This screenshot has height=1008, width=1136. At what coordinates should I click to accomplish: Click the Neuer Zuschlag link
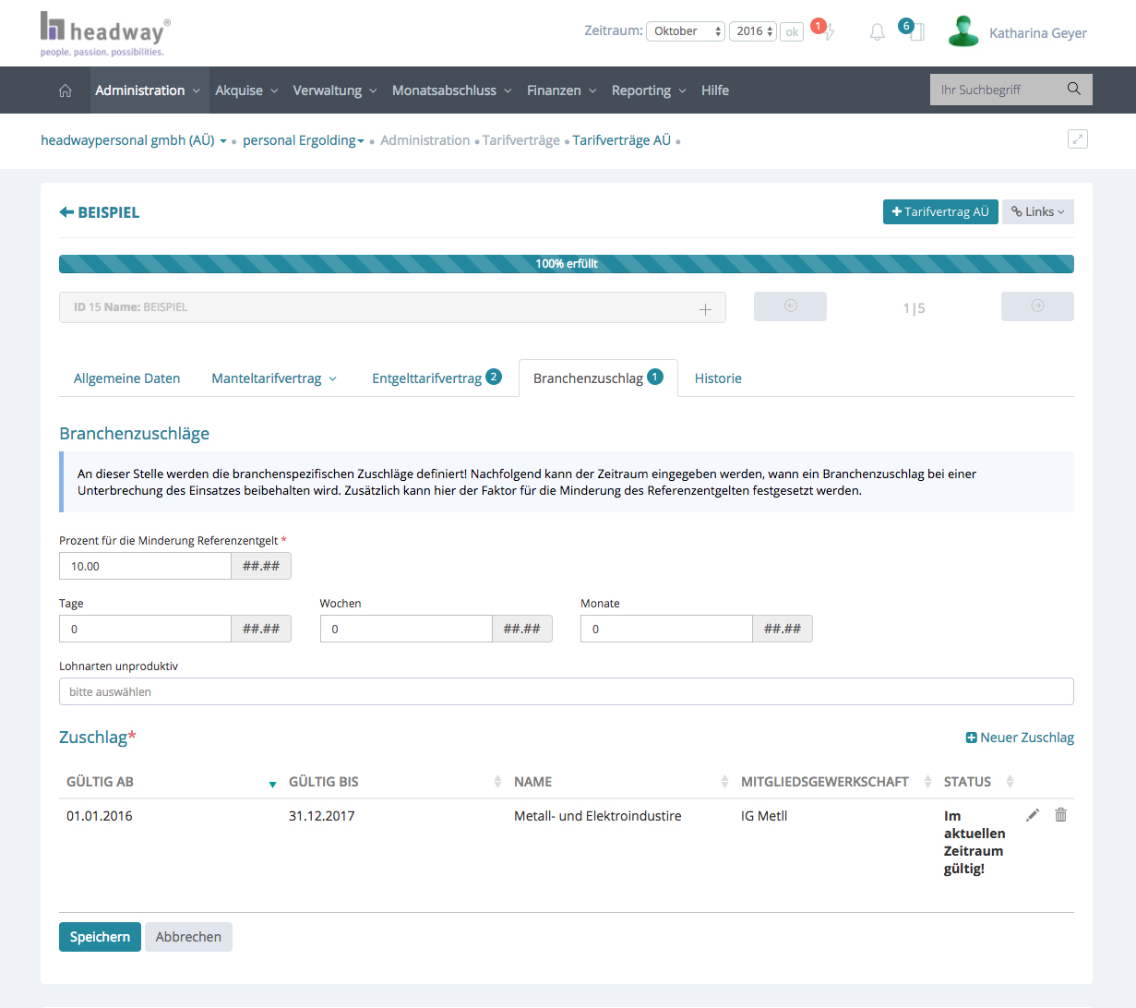[x=1020, y=738]
